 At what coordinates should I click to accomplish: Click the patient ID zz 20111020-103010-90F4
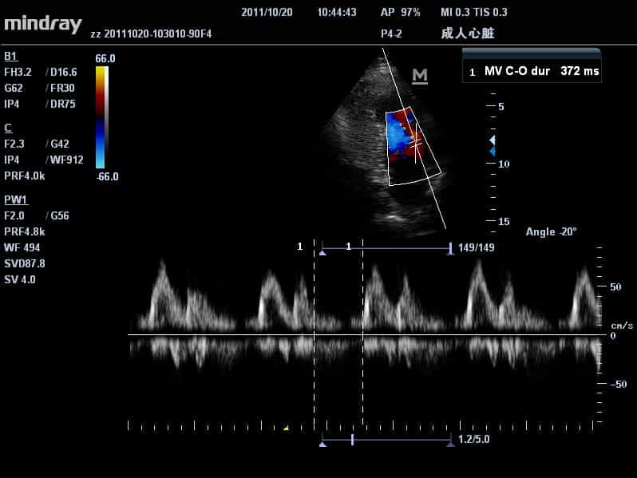(x=151, y=34)
